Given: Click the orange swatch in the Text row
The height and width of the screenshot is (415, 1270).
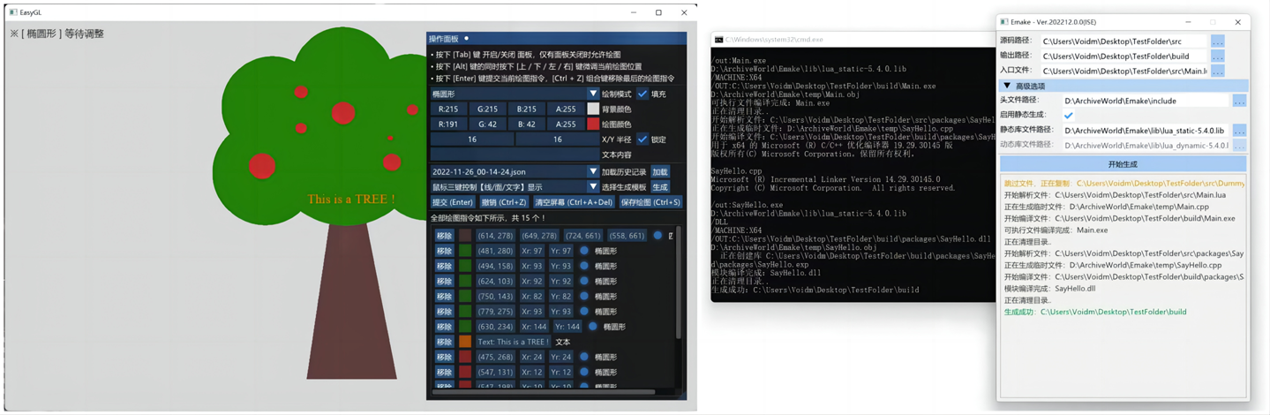Looking at the screenshot, I should [465, 342].
